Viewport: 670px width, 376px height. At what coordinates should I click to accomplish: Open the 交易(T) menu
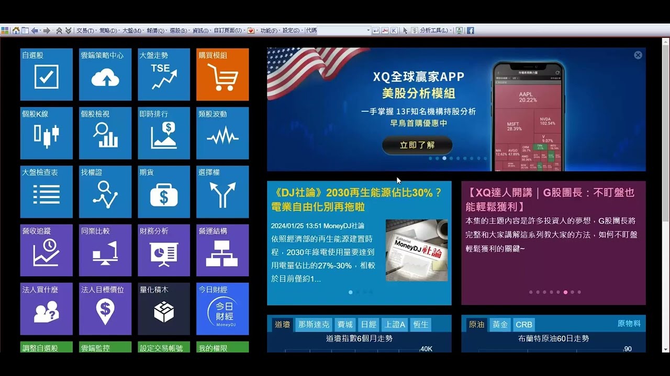coord(85,31)
